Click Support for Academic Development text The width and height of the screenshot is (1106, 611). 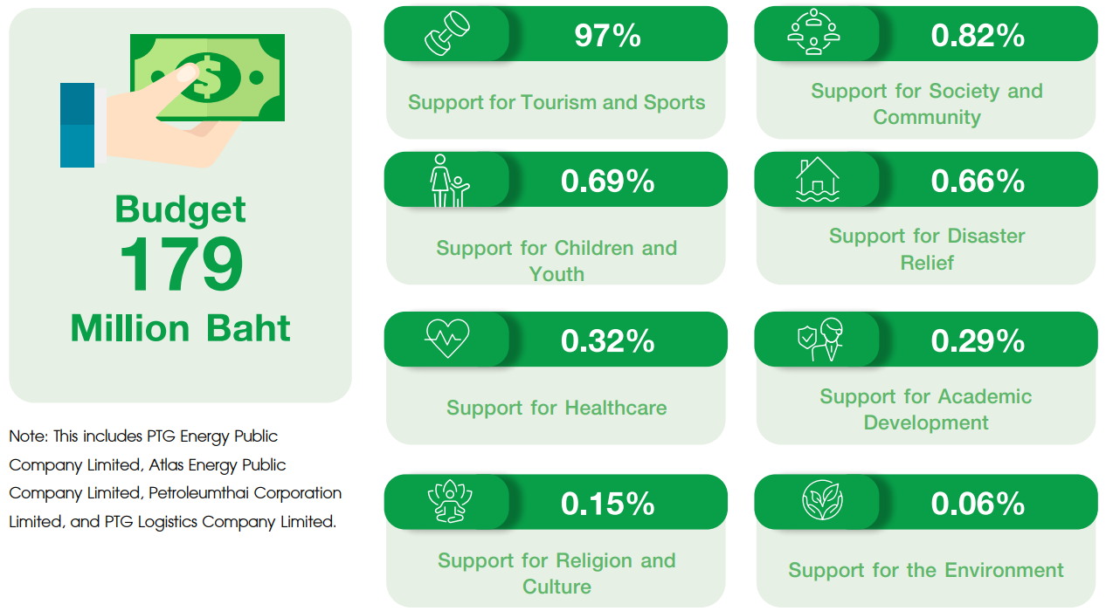(926, 409)
